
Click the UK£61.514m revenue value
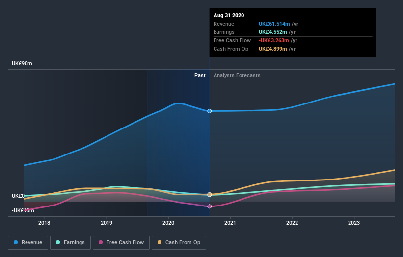point(274,24)
